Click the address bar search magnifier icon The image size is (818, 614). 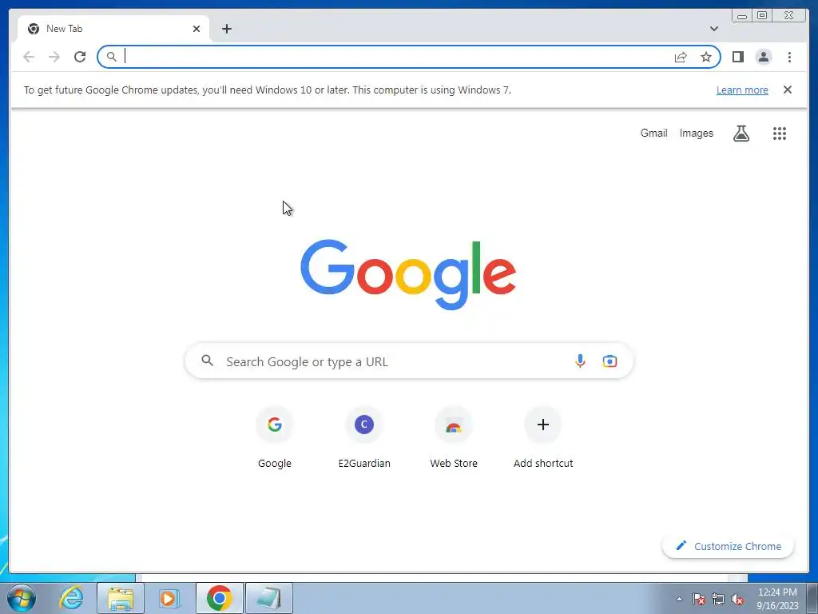111,57
